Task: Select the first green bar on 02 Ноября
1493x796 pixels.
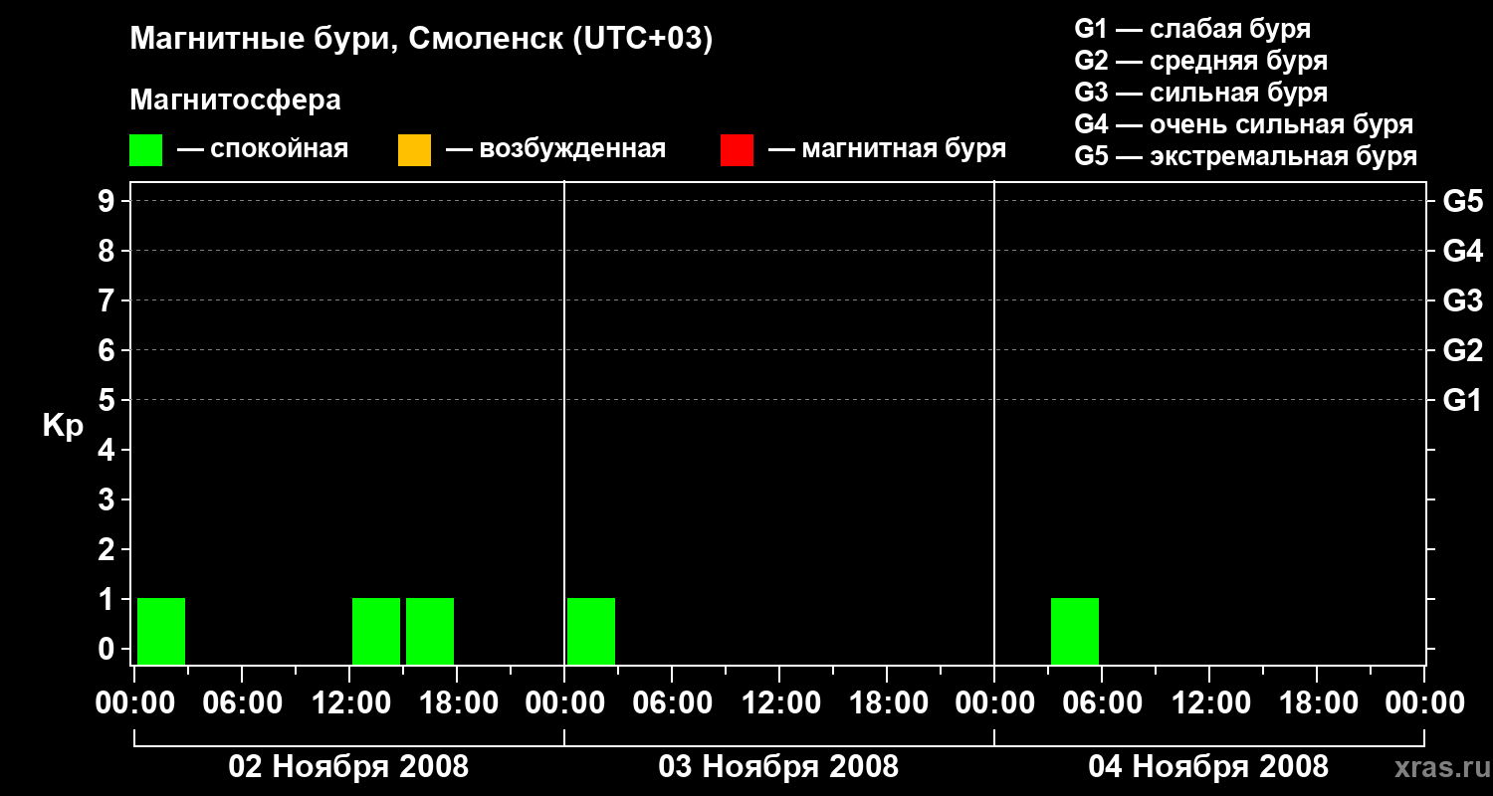Action: (161, 631)
